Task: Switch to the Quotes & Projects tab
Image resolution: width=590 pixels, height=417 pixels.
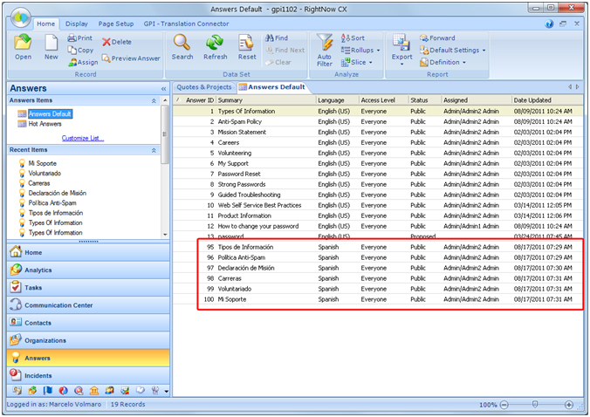Action: [203, 87]
